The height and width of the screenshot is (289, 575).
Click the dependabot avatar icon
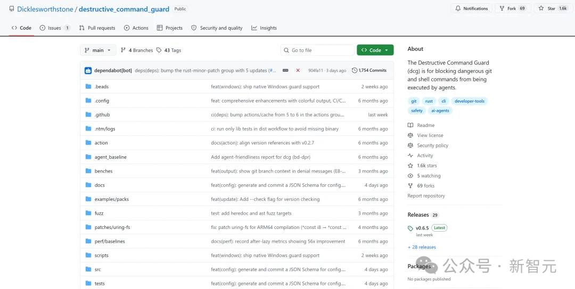(88, 71)
